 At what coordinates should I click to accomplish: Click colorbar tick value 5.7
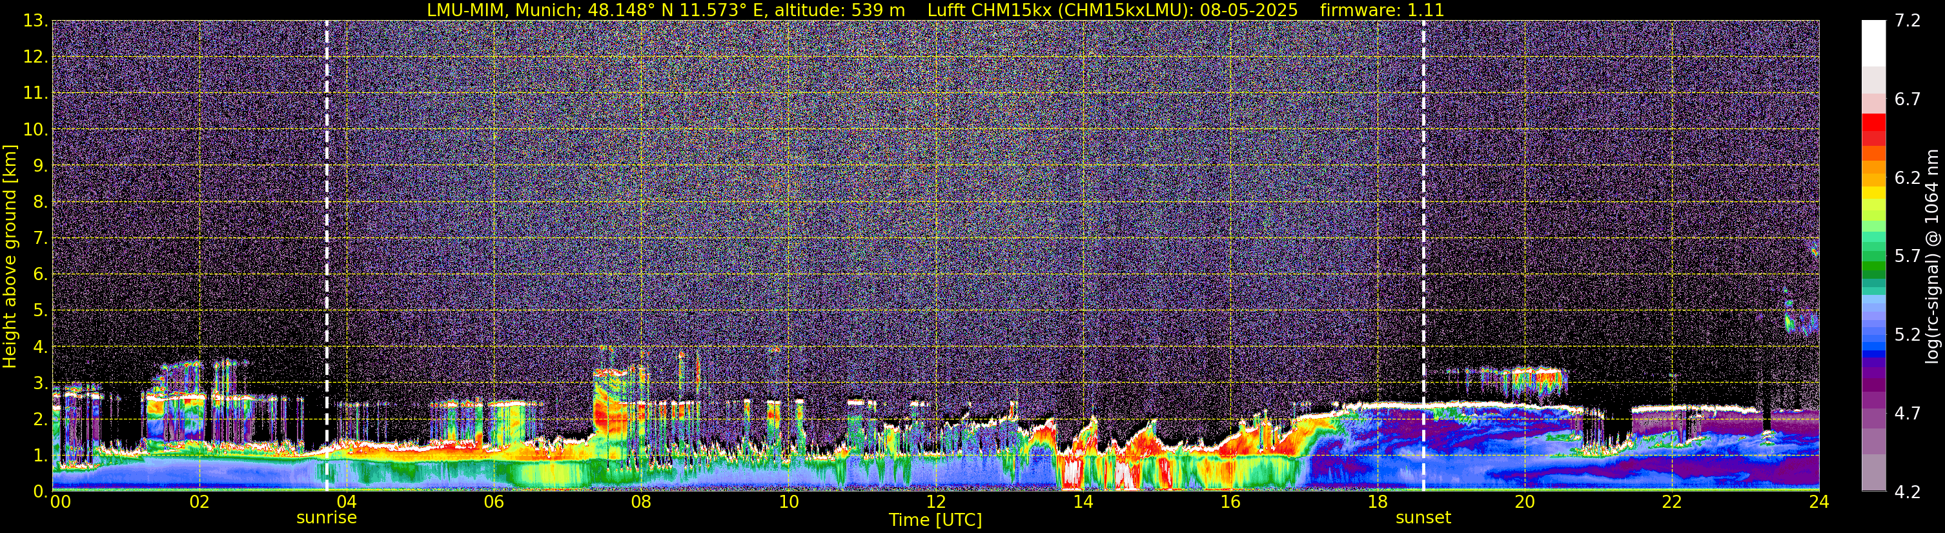1908,256
